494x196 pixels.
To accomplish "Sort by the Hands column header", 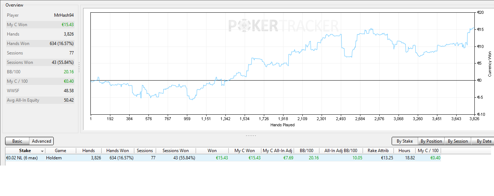I will click(x=89, y=151).
